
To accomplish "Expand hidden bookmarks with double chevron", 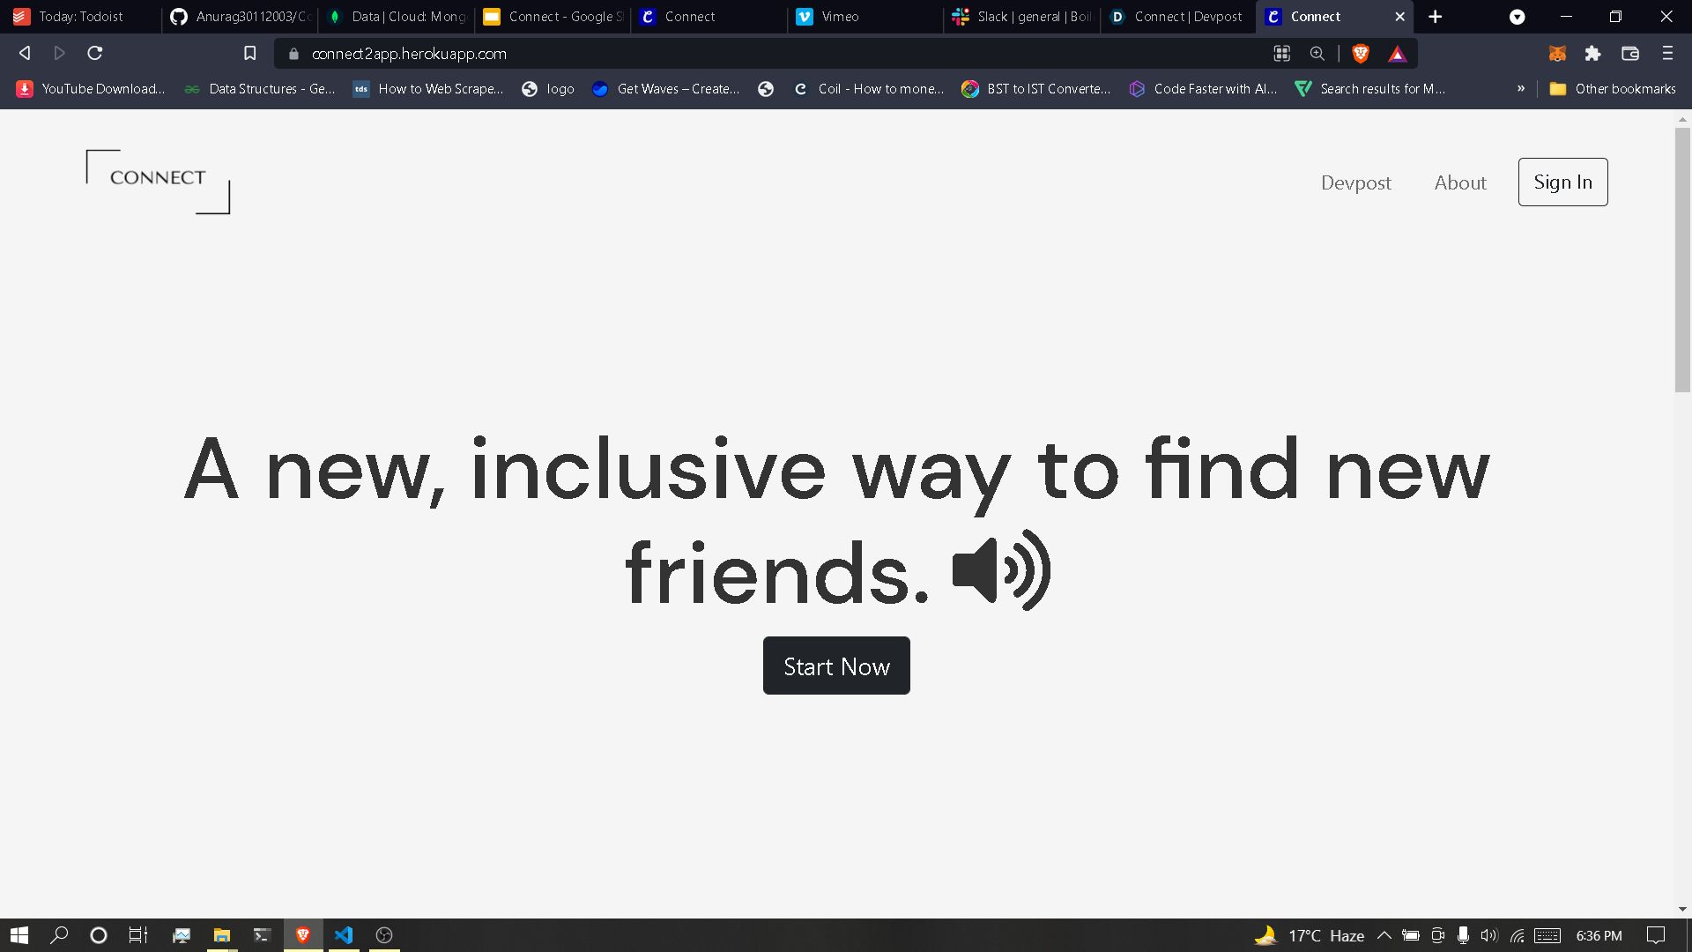I will pyautogui.click(x=1521, y=89).
